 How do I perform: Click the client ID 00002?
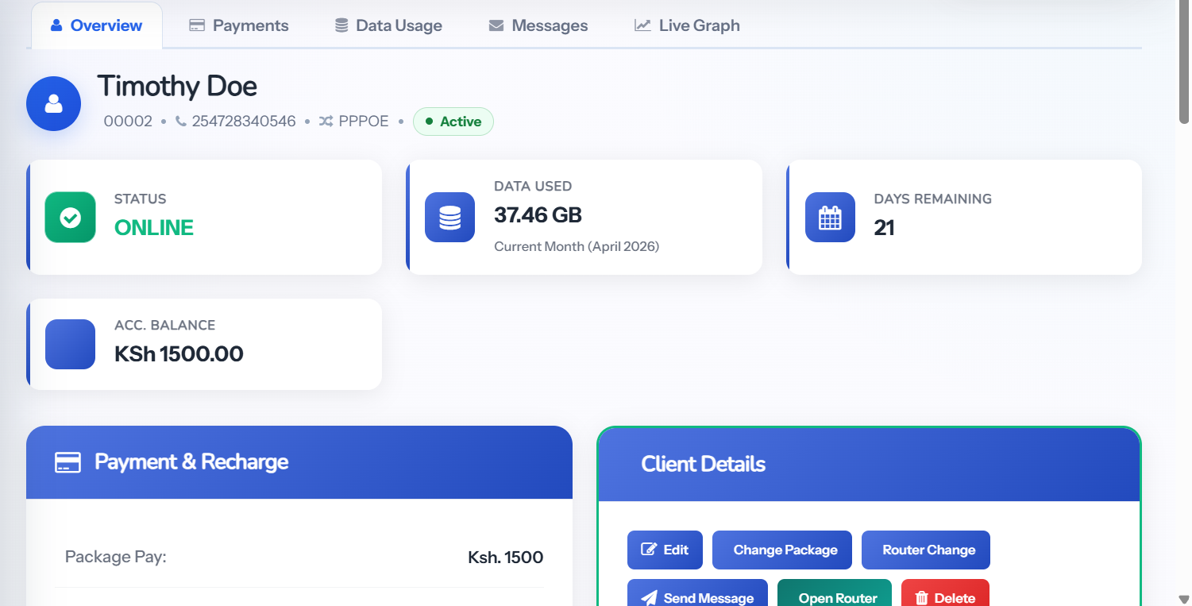128,122
